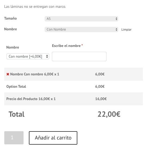
Task: Click the Limpiar link
Action: pyautogui.click(x=126, y=30)
